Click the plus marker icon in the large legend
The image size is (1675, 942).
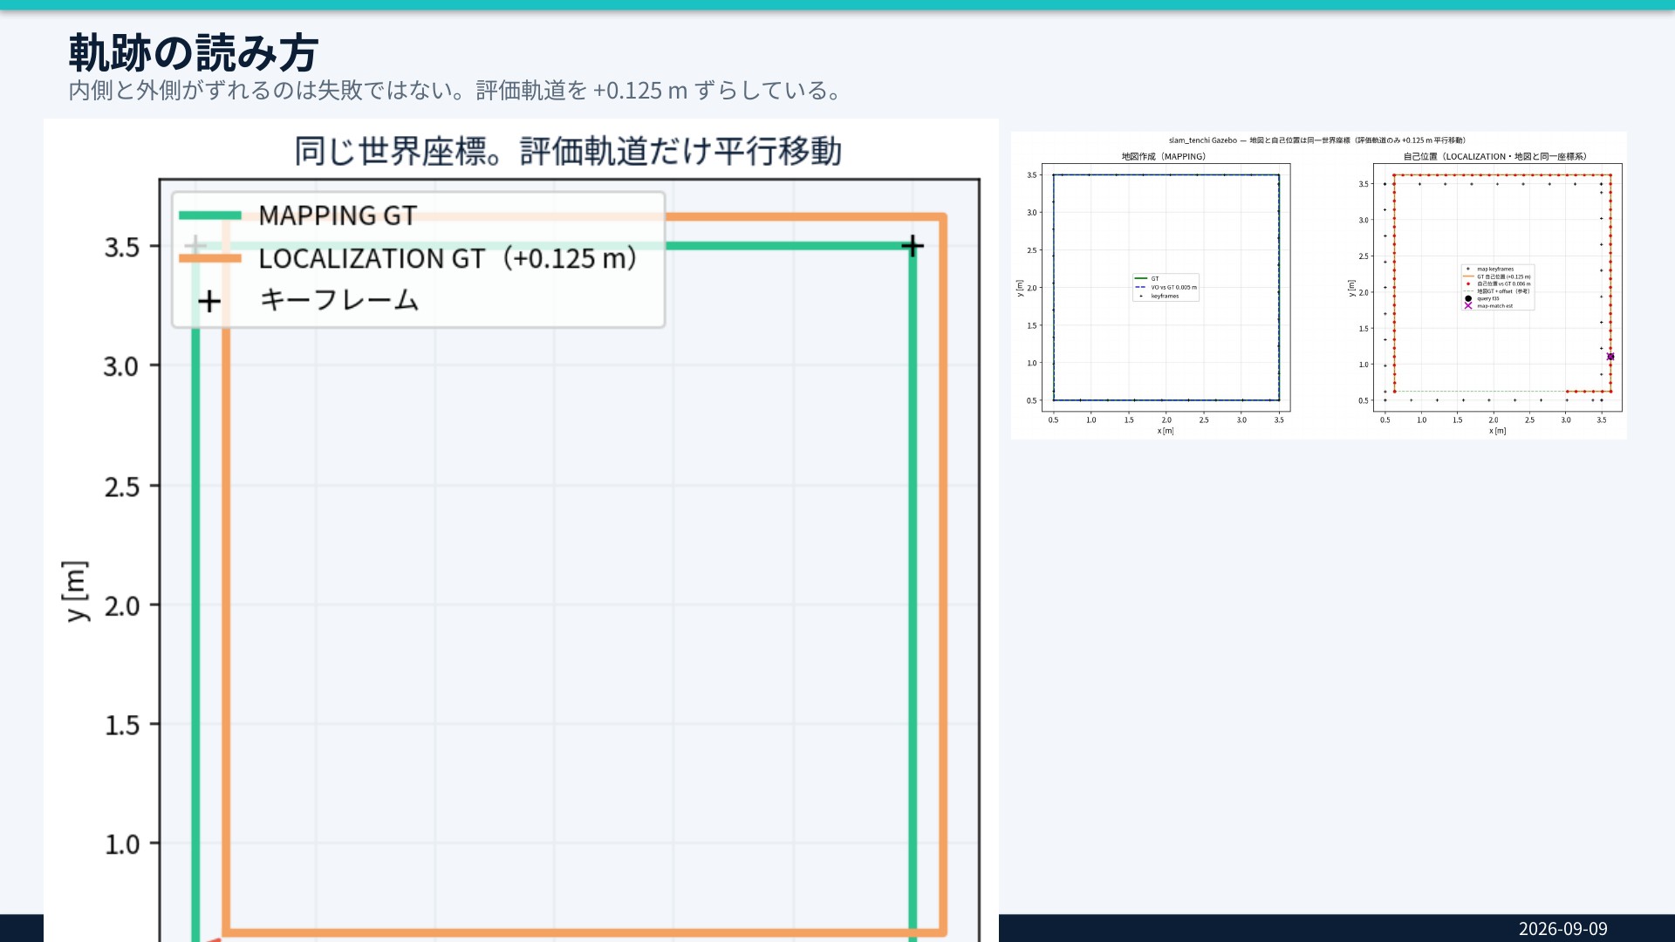[x=209, y=302]
